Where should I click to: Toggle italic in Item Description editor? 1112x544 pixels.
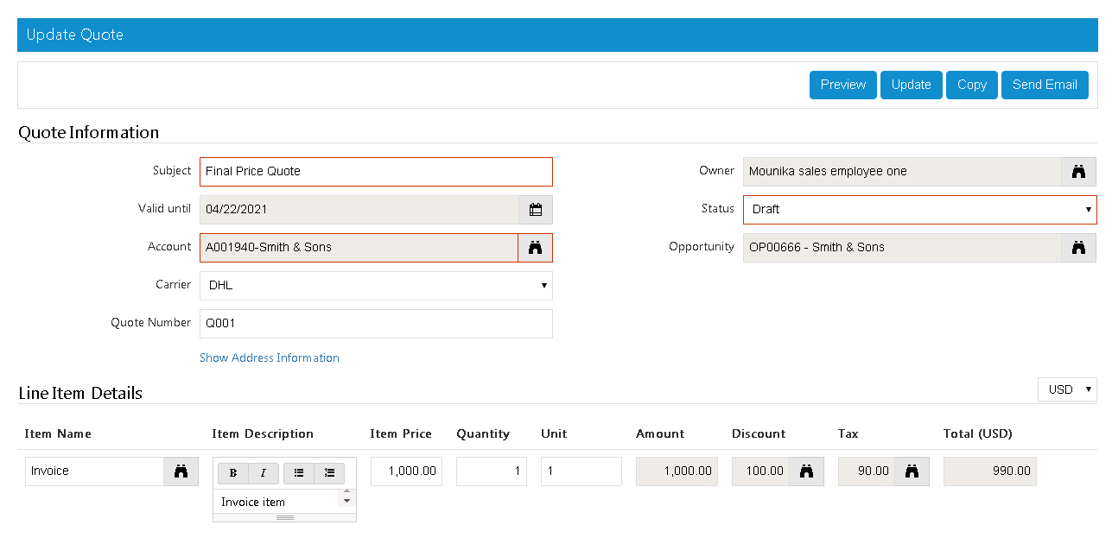(x=264, y=473)
